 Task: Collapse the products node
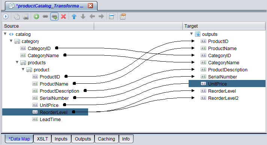click(x=17, y=62)
